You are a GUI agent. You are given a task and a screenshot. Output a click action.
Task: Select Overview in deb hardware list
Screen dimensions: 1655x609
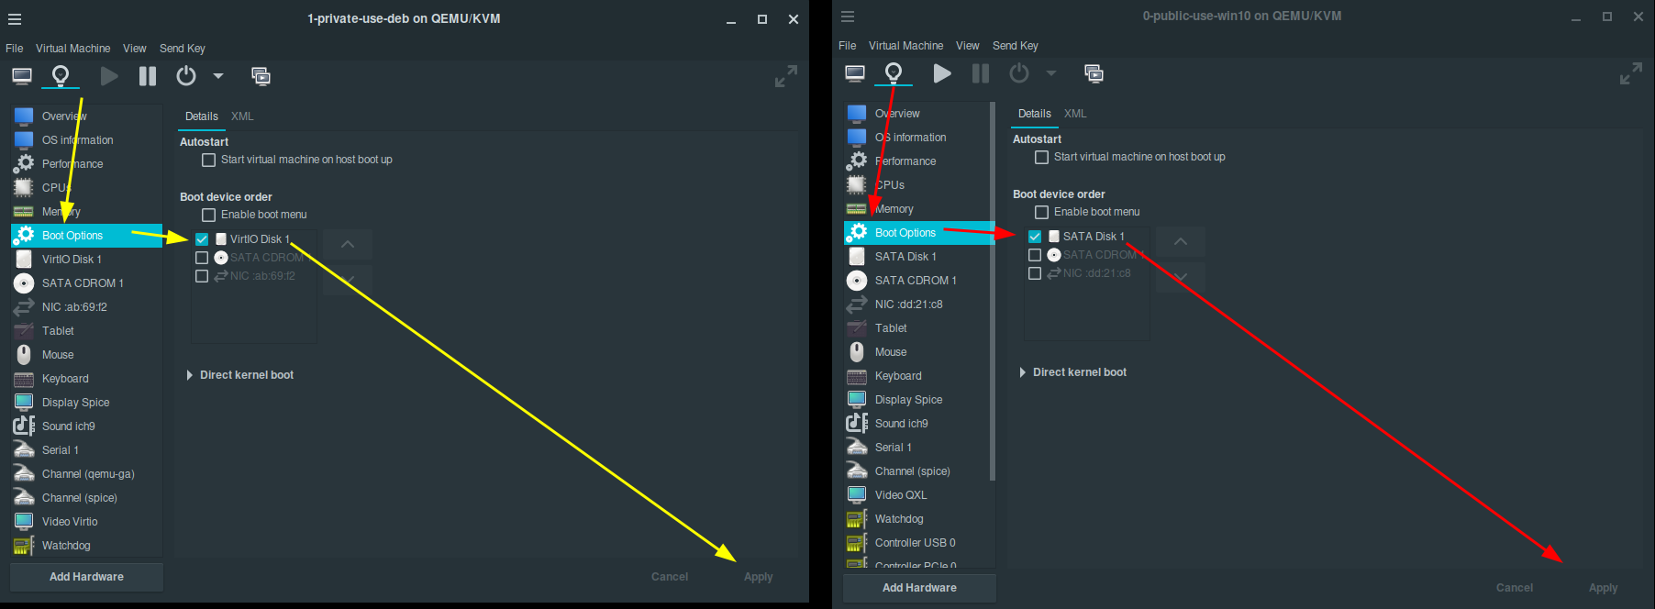point(87,116)
